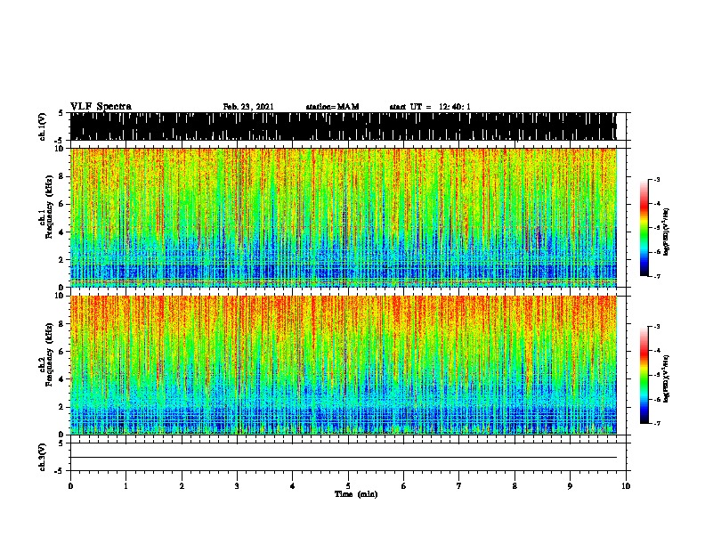This screenshot has height=545, width=705.
Task: Click the ch.1 frequency axis "4" tick label
Action: pyautogui.click(x=61, y=232)
